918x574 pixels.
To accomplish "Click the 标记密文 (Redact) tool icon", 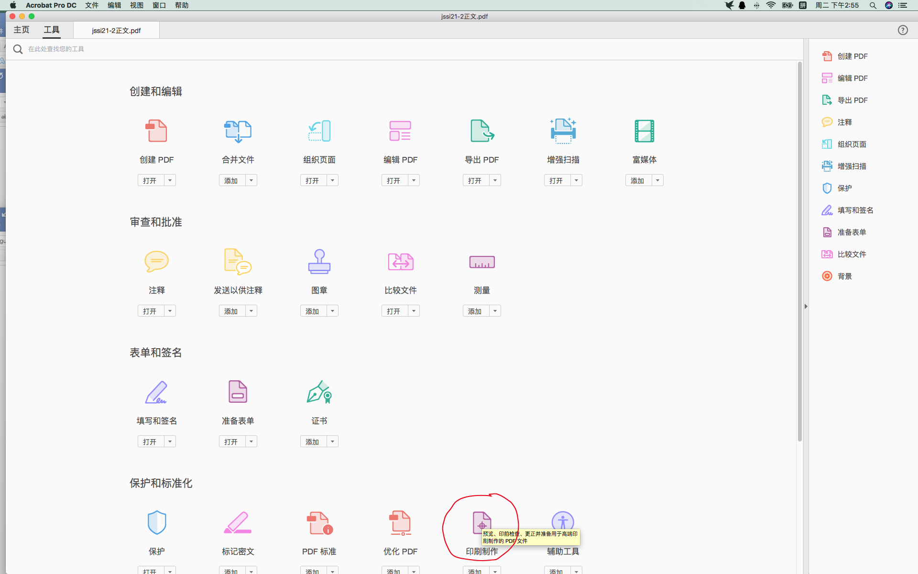I will point(238,523).
